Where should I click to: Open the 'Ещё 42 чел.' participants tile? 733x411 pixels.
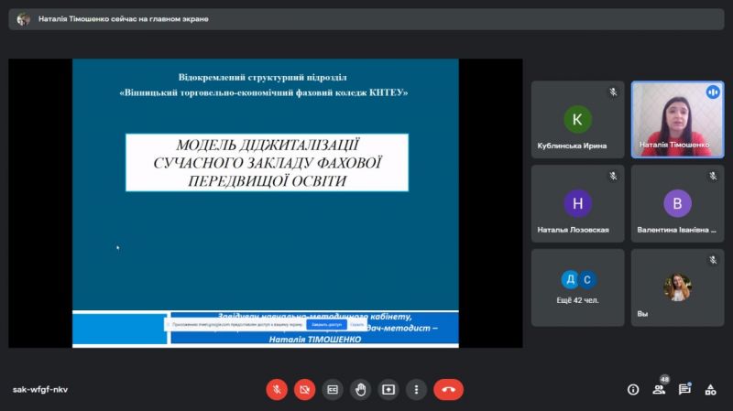click(x=577, y=287)
